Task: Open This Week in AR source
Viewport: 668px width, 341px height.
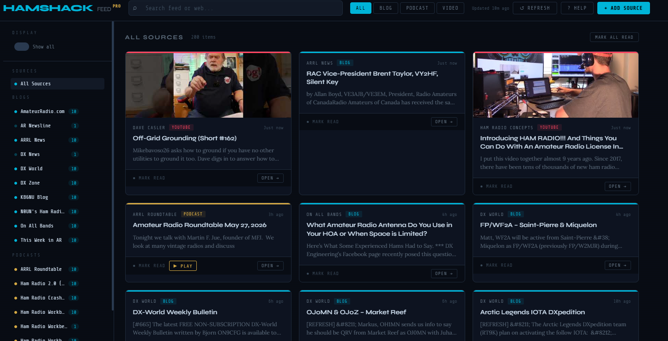Action: tap(47, 240)
